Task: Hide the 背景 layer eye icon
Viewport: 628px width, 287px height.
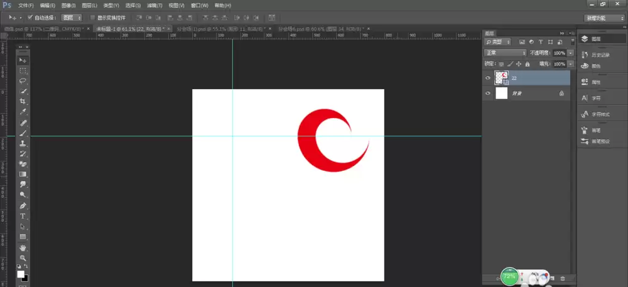Action: 488,94
